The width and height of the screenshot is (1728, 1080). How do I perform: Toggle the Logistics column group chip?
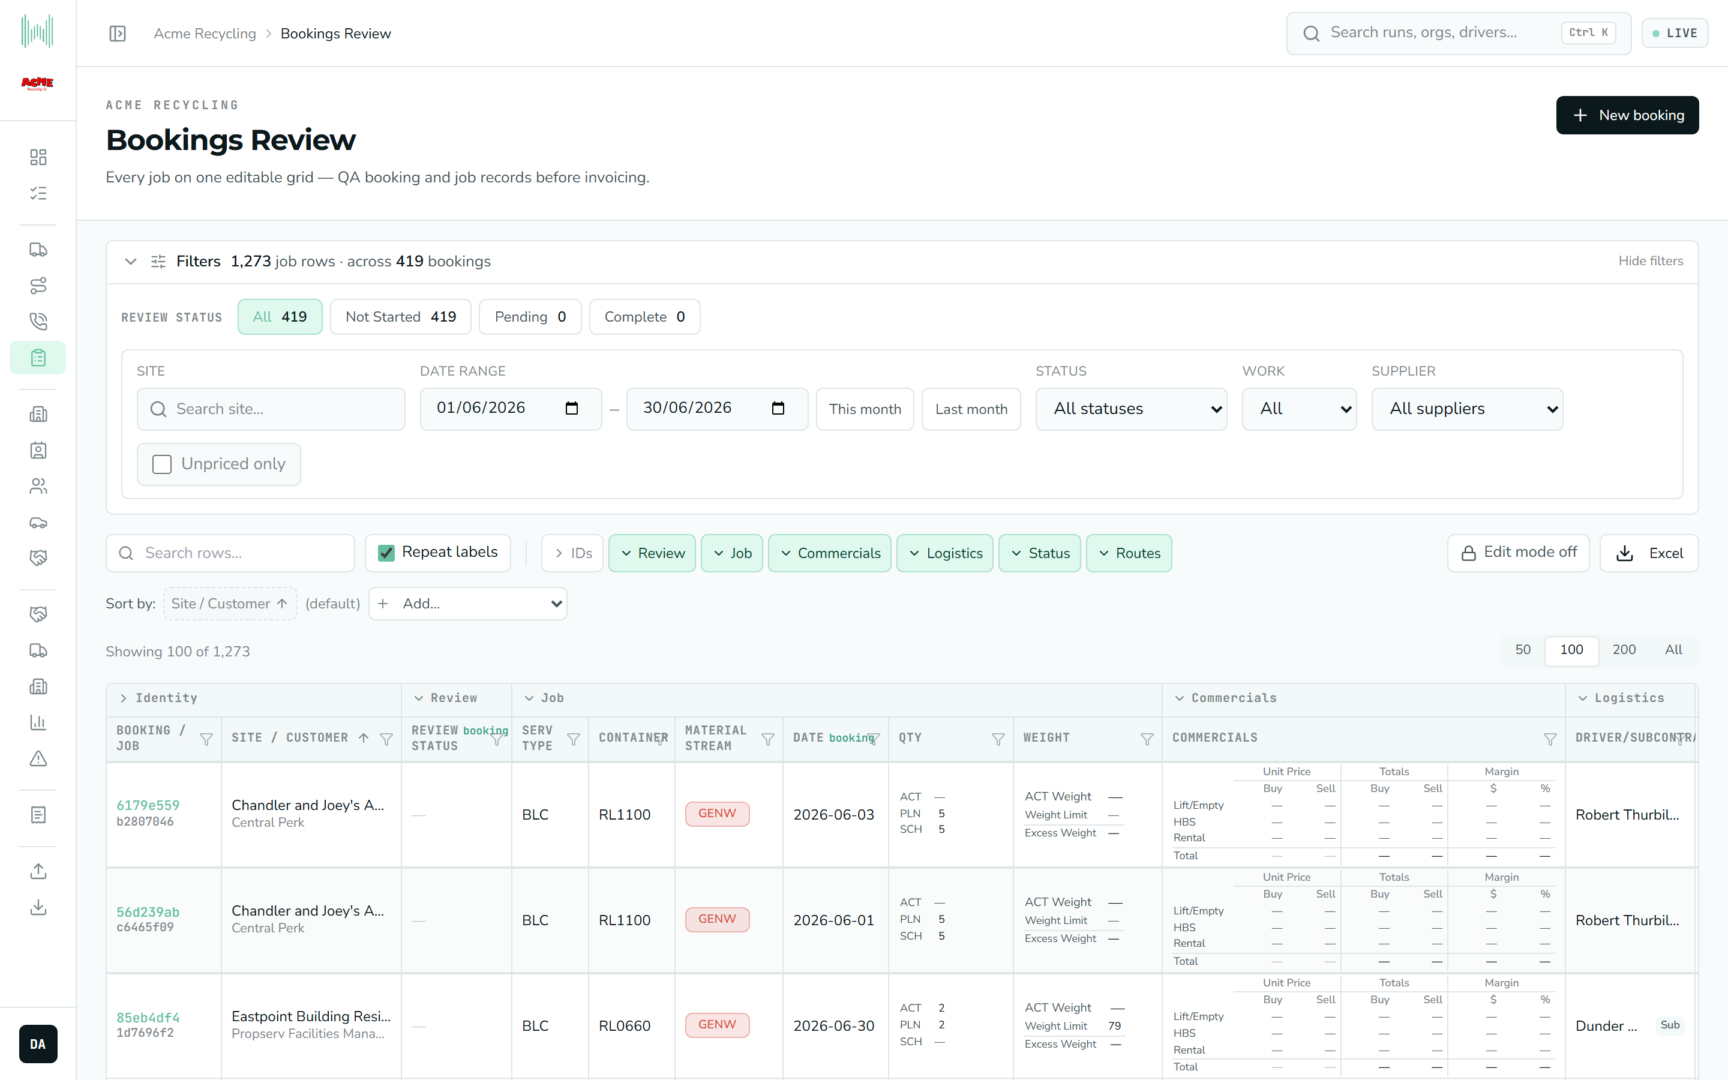pyautogui.click(x=946, y=554)
